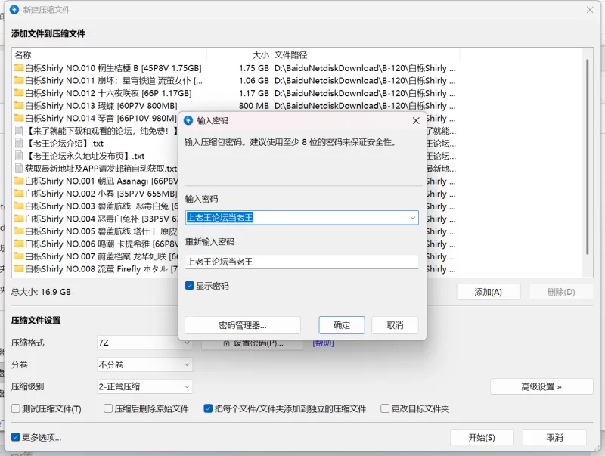
Task: Click the password dialog icon beside 输入密码 title
Action: click(x=189, y=121)
